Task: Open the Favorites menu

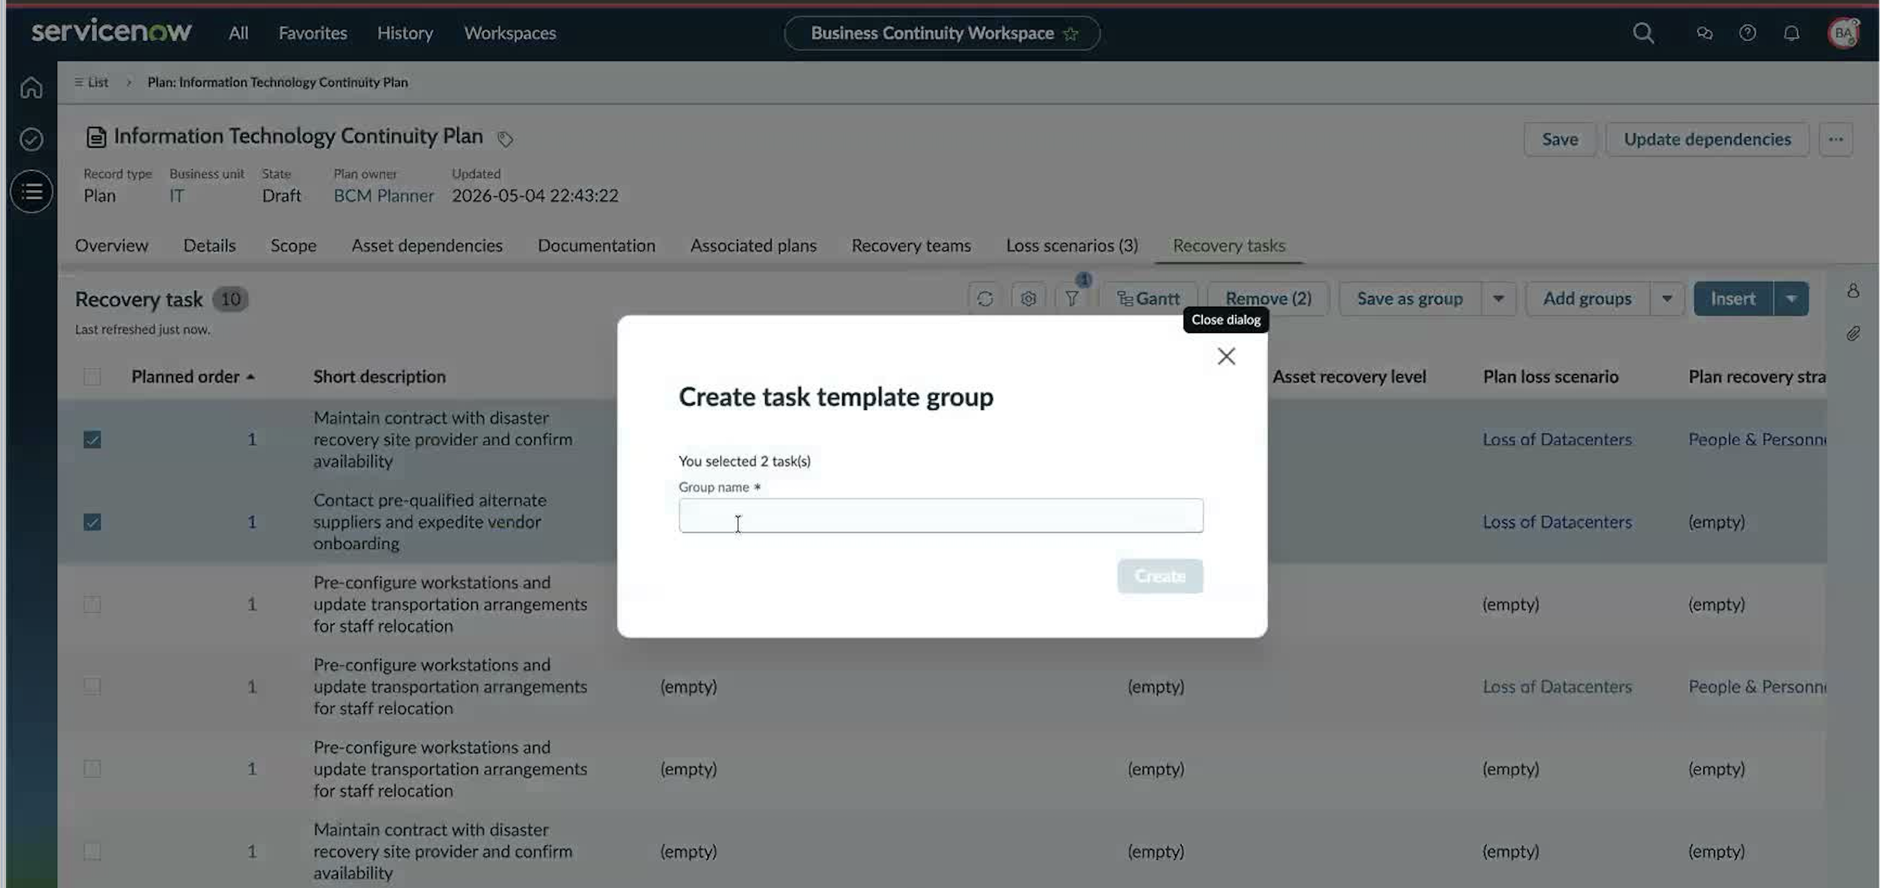Action: coord(312,33)
